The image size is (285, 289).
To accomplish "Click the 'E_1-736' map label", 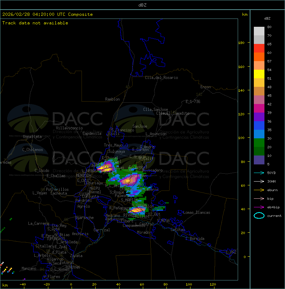I will pos(193,102).
